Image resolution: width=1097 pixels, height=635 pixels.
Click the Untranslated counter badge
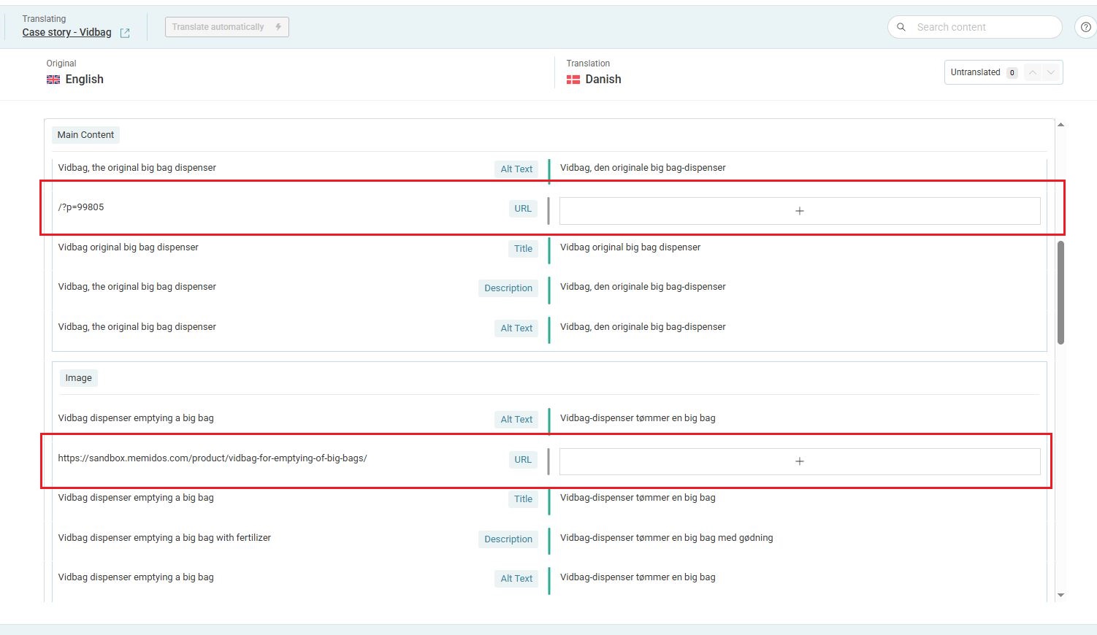click(x=1012, y=73)
